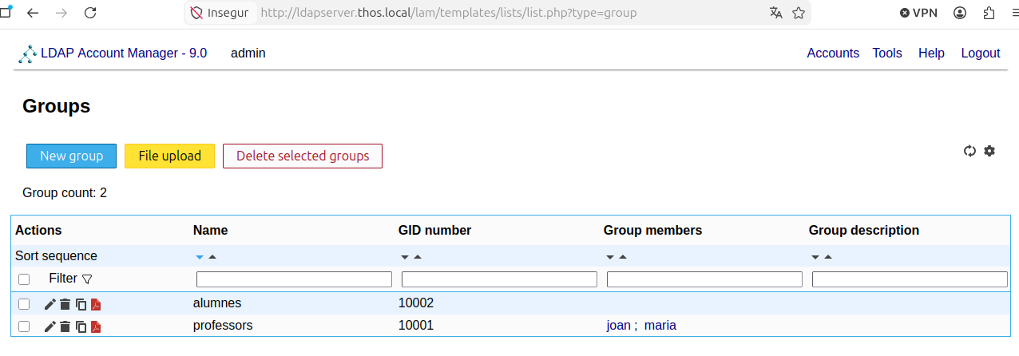The width and height of the screenshot is (1019, 356).
Task: Sort Group members descending
Action: pyautogui.click(x=610, y=257)
